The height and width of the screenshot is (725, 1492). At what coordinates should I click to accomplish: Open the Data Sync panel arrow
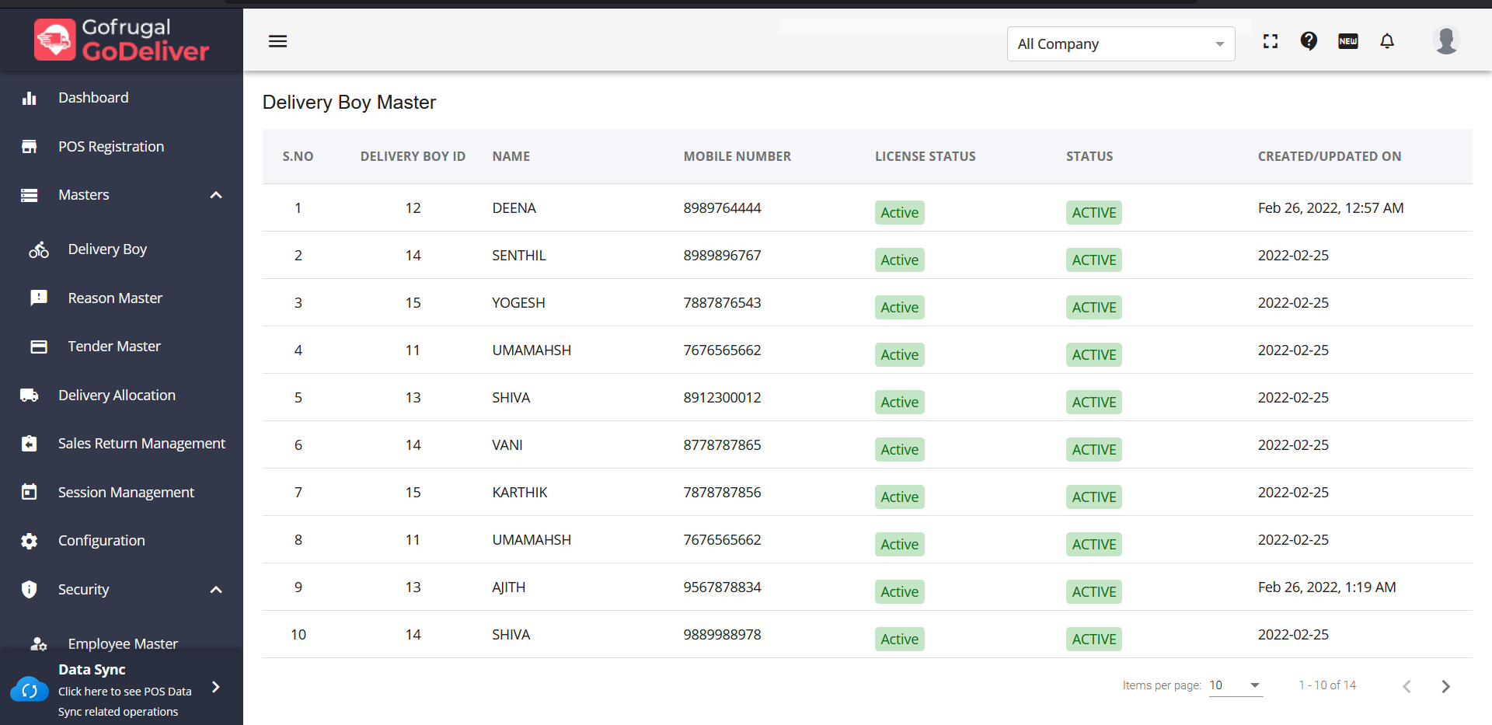216,687
